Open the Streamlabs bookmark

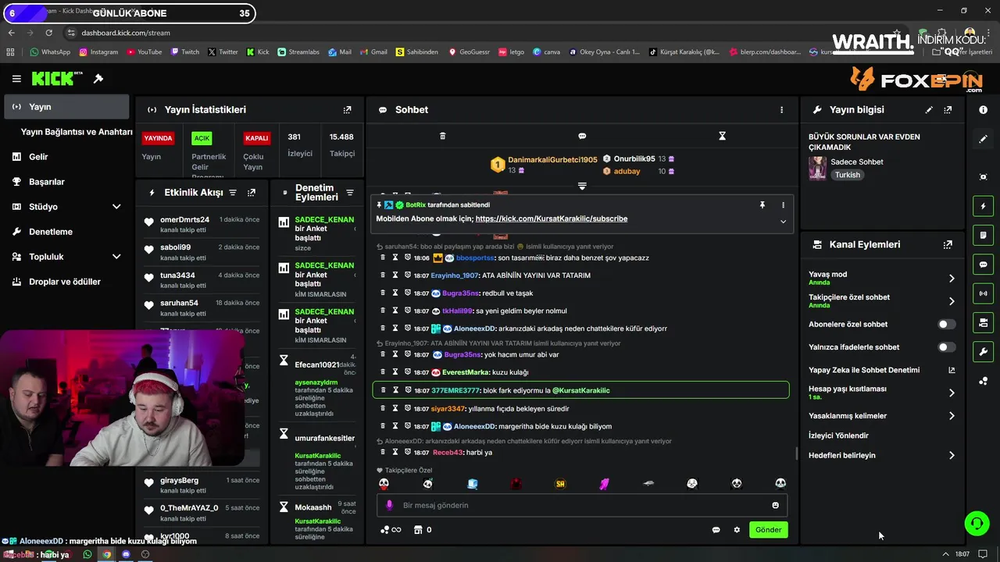pos(298,52)
